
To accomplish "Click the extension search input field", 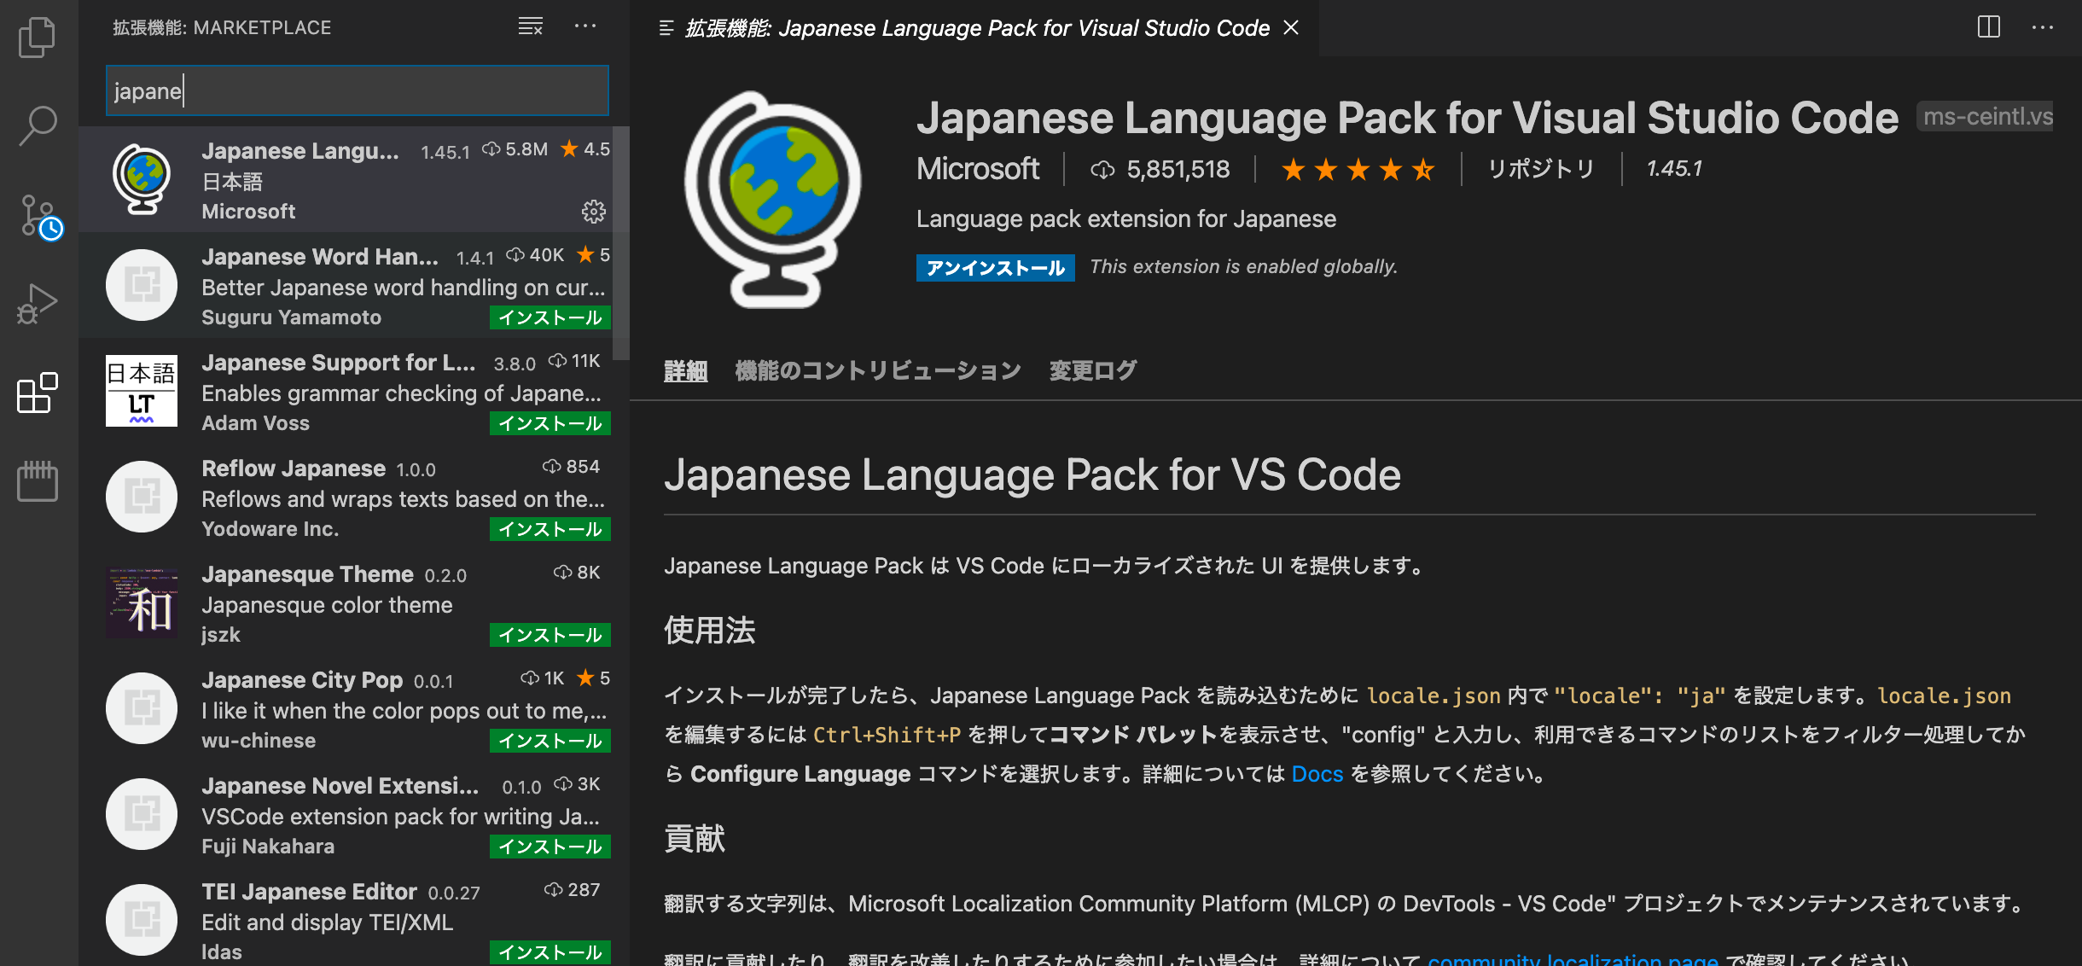I will pyautogui.click(x=358, y=90).
